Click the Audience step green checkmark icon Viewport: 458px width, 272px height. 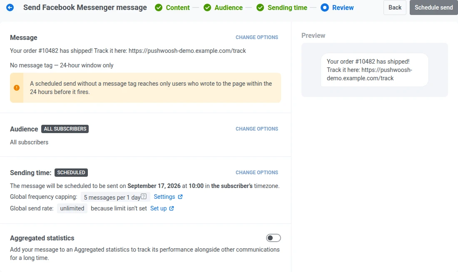pyautogui.click(x=207, y=7)
